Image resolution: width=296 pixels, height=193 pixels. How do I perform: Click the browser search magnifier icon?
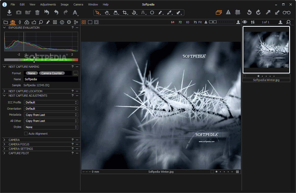288,22
